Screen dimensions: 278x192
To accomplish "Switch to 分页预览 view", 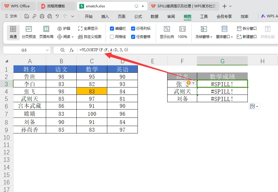I will [x=29, y=32].
